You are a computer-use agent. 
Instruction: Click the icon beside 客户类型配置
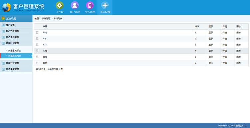click(x=3, y=69)
